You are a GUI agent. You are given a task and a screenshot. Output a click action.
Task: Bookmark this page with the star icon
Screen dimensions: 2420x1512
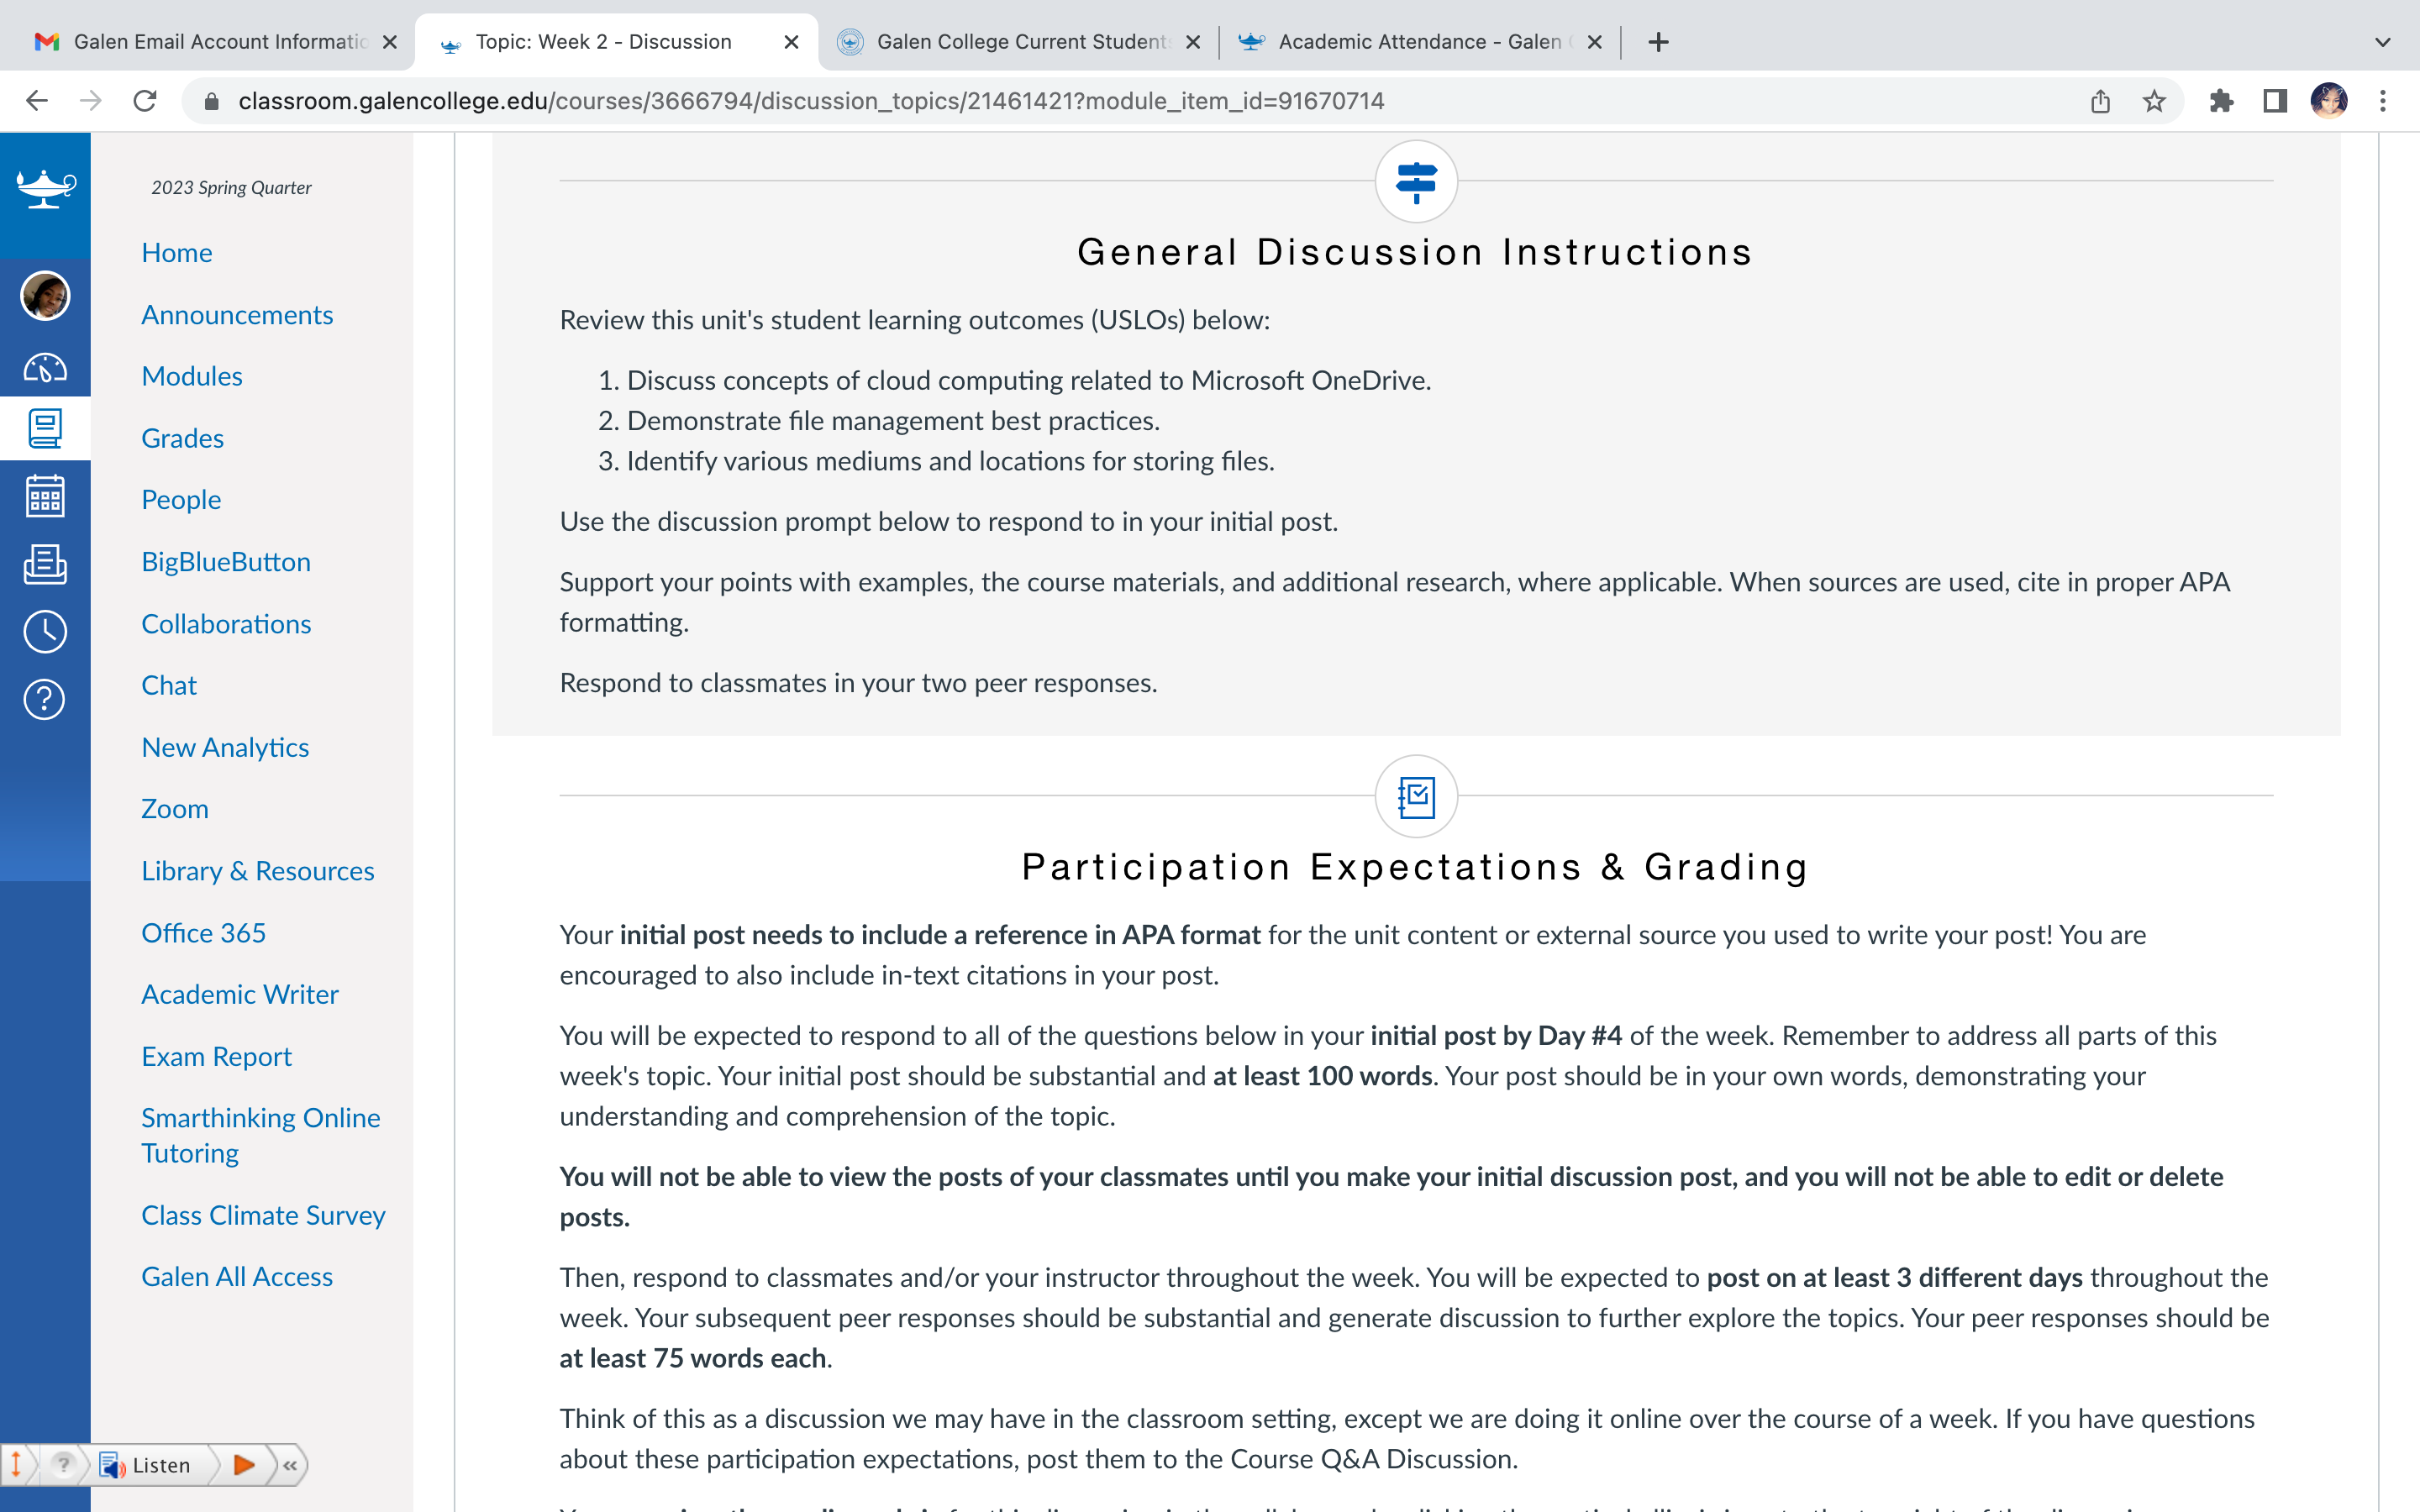pyautogui.click(x=2154, y=101)
